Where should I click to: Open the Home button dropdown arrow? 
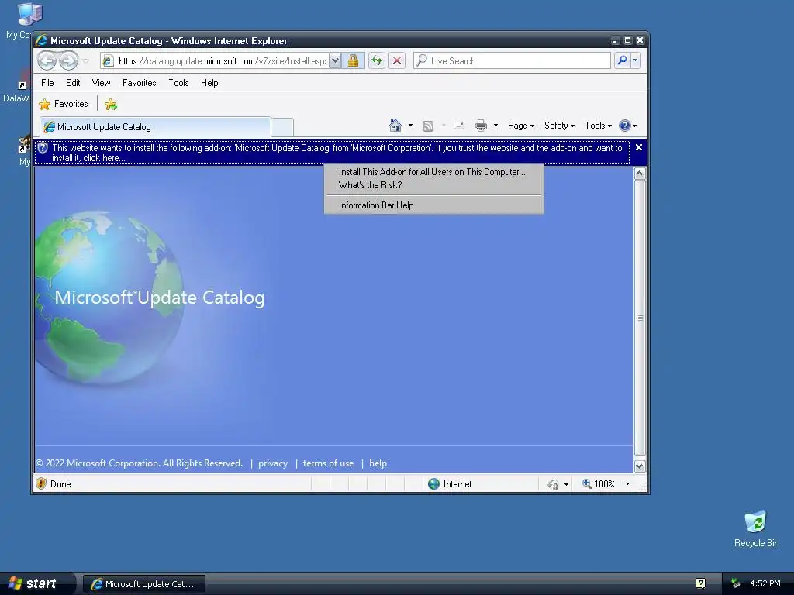point(410,126)
